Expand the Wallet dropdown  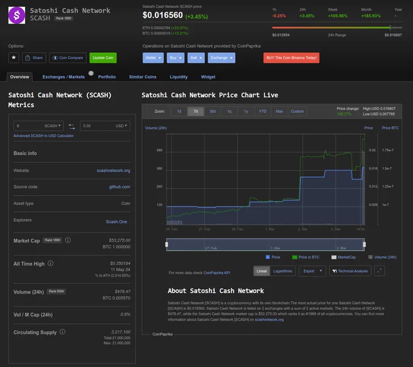click(153, 58)
